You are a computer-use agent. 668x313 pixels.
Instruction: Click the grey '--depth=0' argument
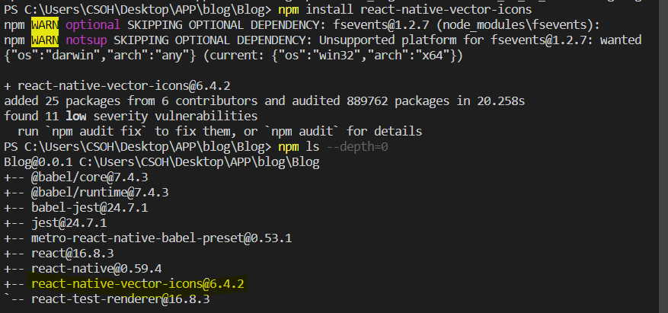pyautogui.click(x=357, y=147)
